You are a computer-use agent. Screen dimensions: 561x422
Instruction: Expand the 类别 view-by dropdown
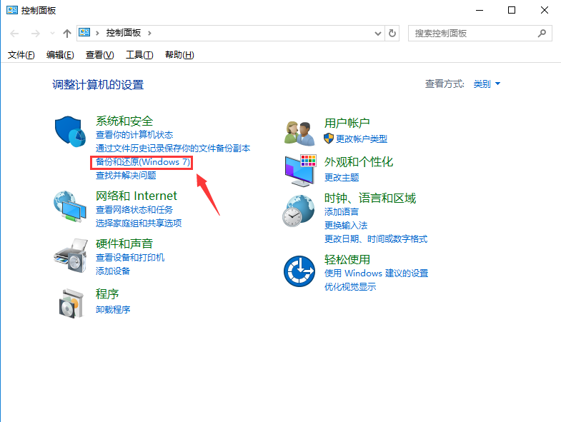(x=487, y=84)
